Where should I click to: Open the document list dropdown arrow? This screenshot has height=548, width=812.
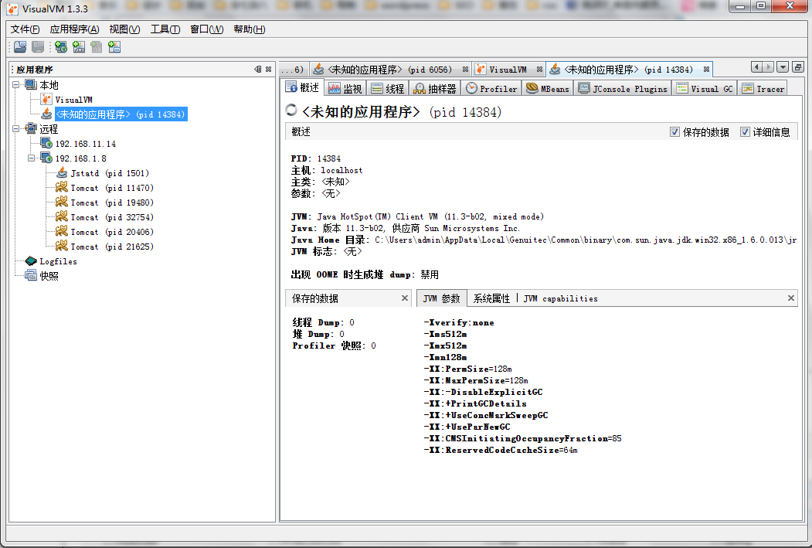pos(783,66)
